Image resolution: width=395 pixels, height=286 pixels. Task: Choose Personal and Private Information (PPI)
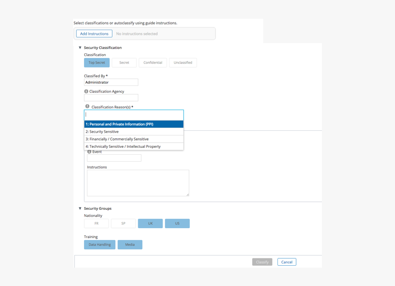(134, 124)
